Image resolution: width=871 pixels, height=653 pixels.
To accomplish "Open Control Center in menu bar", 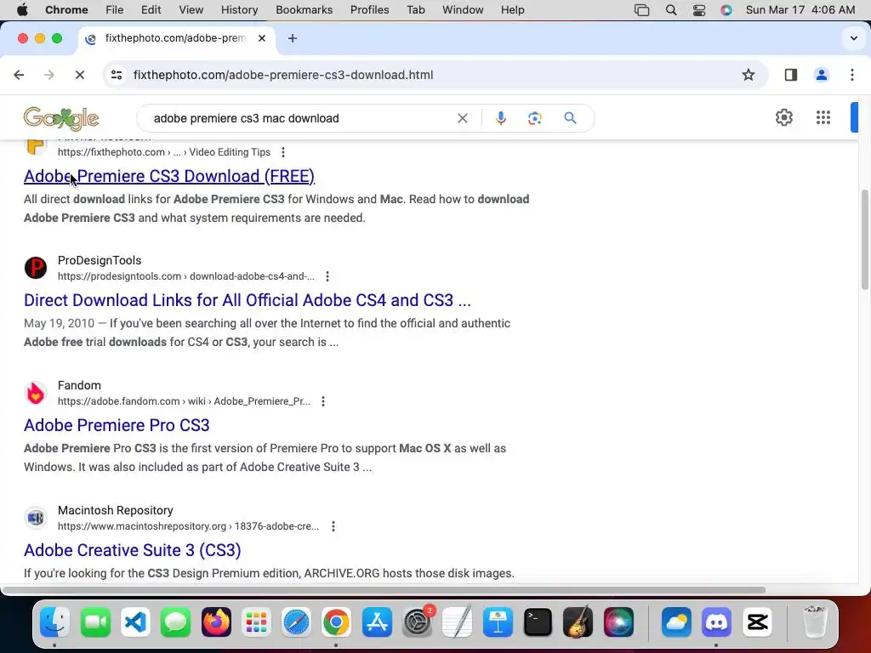I will [698, 10].
